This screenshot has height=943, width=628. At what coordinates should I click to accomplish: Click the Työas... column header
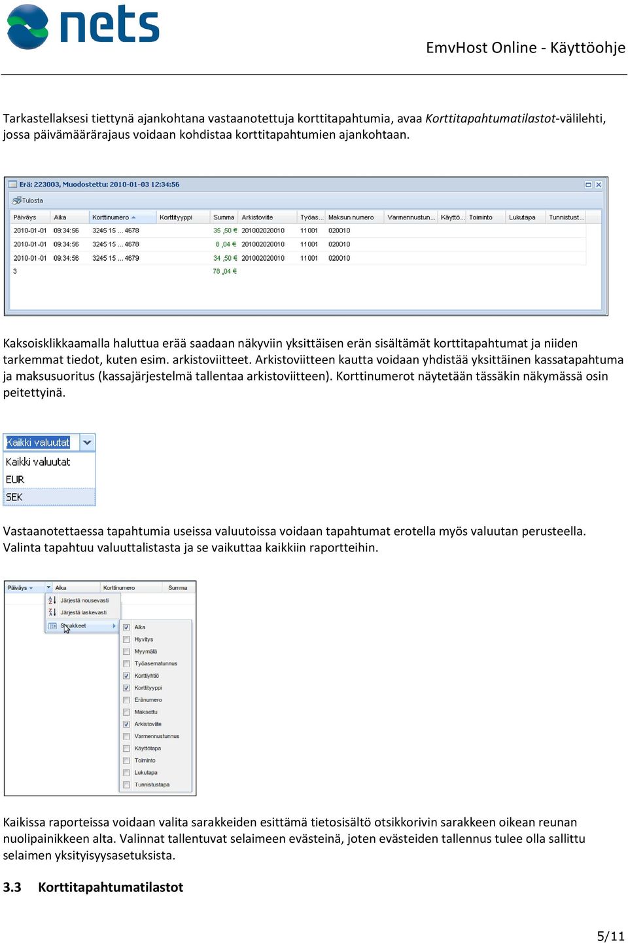pos(311,217)
